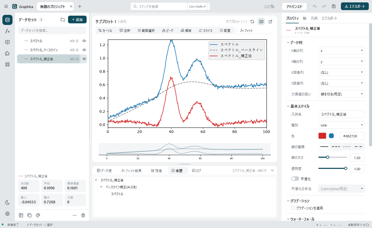Screen dimensions: 372x228
Task: Click the エクスポート button
Action: pos(355,6)
